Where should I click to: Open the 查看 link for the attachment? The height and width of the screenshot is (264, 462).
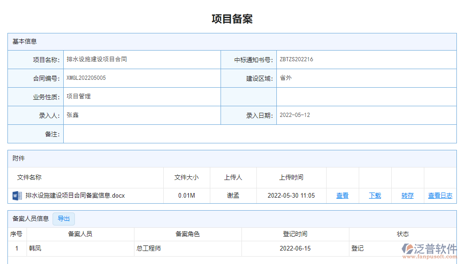(342, 196)
